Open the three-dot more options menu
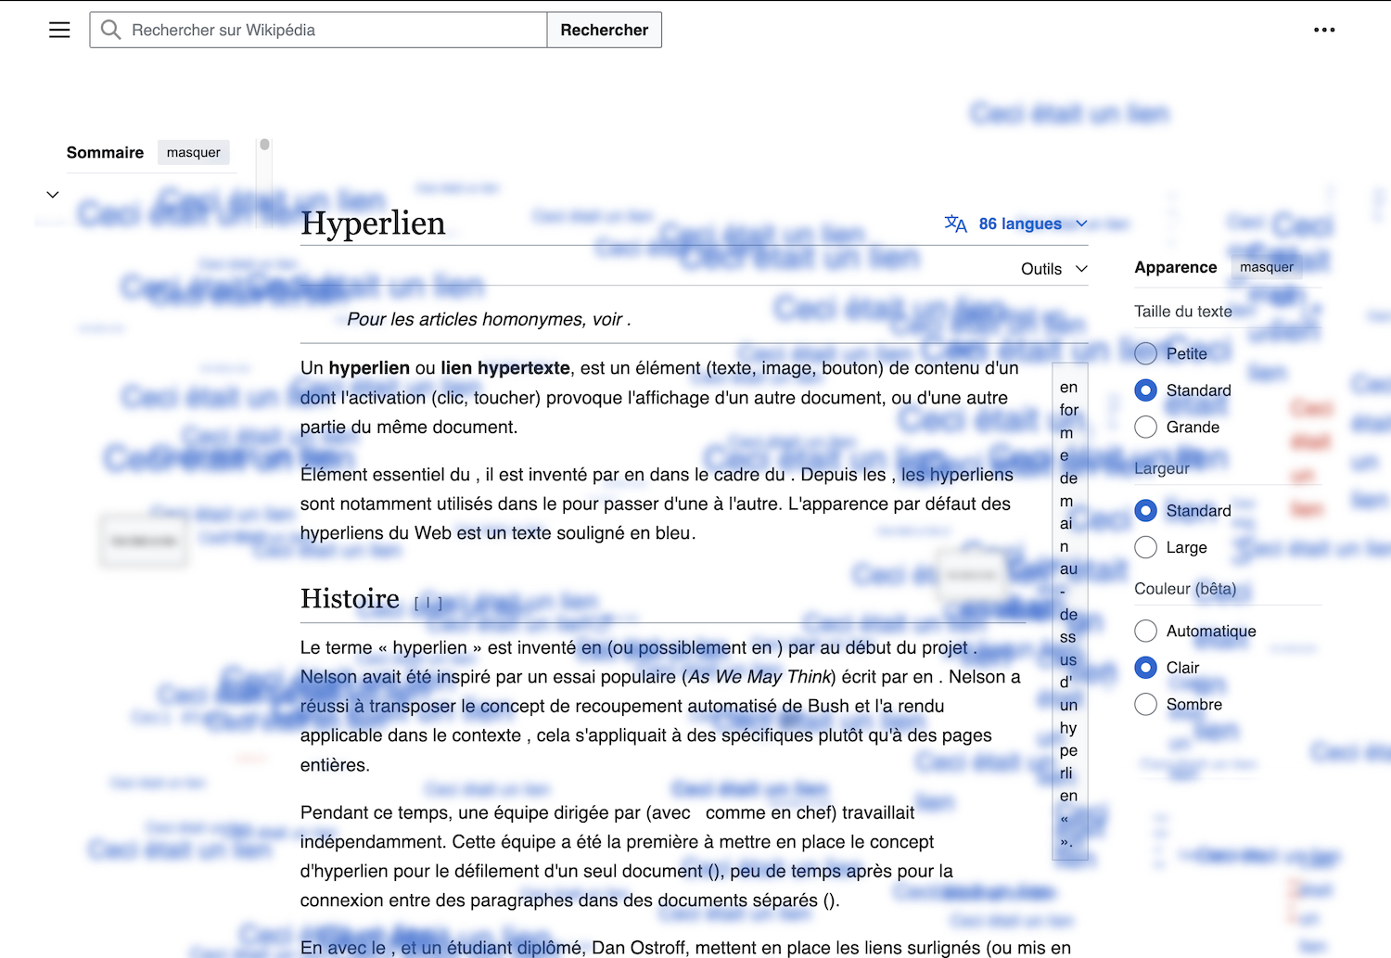Screen dimensions: 1391x958 [1324, 30]
